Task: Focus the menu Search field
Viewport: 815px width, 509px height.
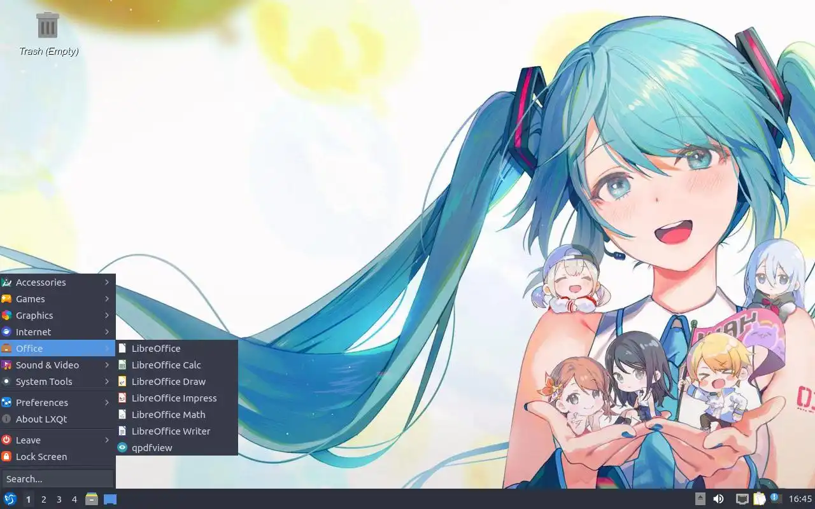Action: 57,478
